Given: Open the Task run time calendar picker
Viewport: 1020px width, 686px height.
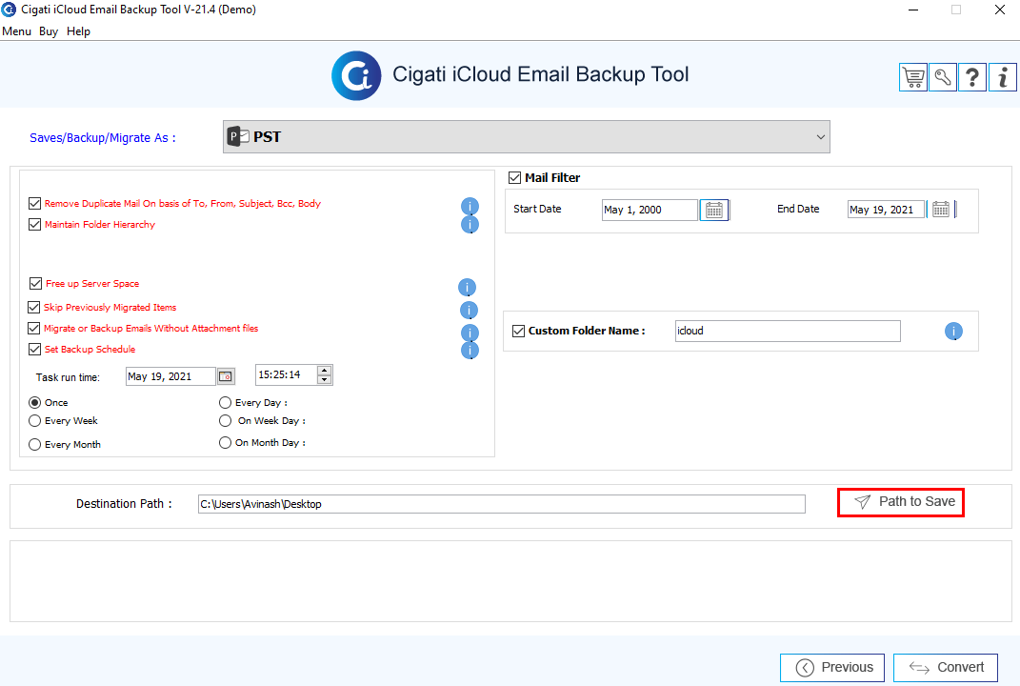Looking at the screenshot, I should click(226, 376).
